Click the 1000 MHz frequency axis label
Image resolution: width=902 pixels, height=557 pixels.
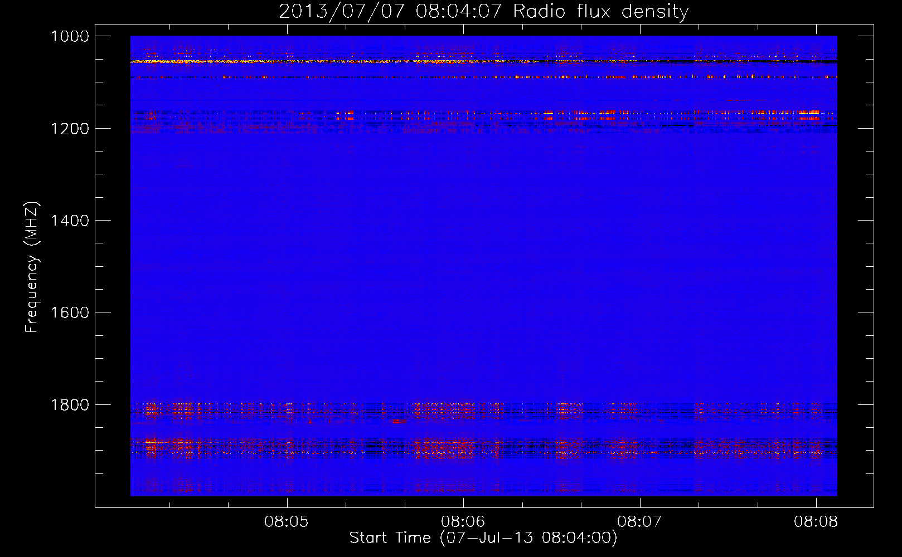(x=70, y=36)
